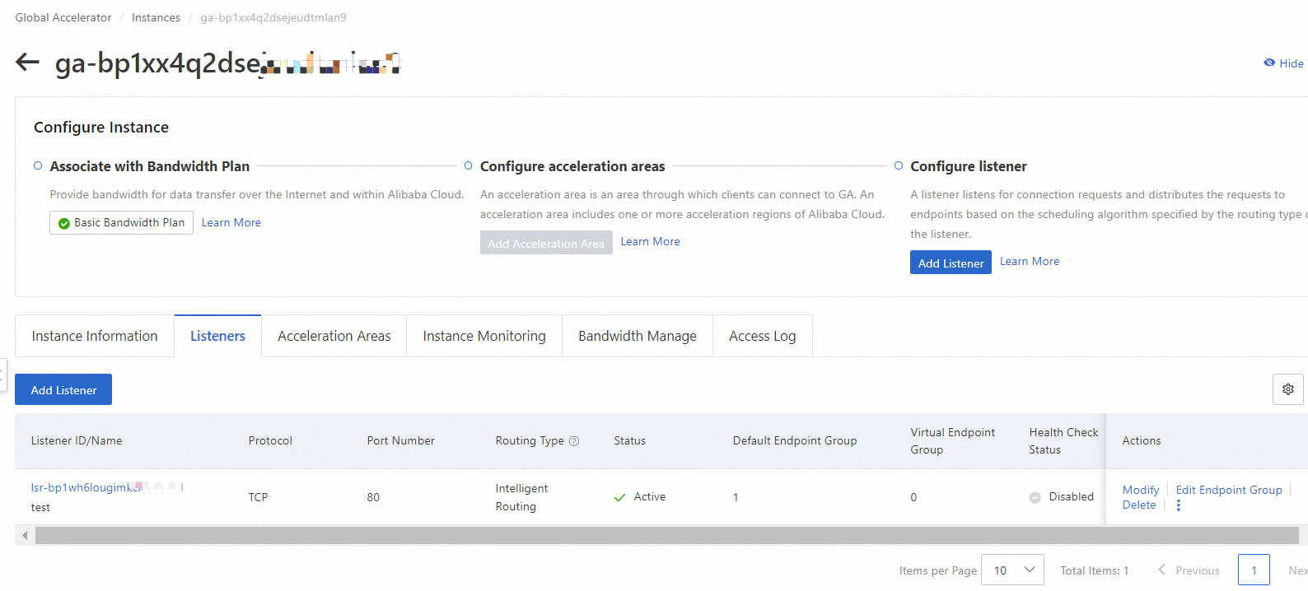Open the lsr-bp1wh6lougim listener link
Viewport: 1308px width, 591px height.
107,487
